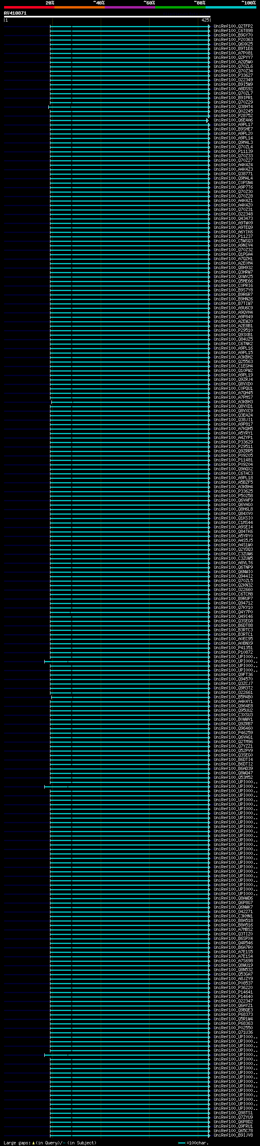Viewport: 260px width, 1146px height.
Task: Select hit label UniRef100_Q65C78
Action: pyautogui.click(x=233, y=1131)
